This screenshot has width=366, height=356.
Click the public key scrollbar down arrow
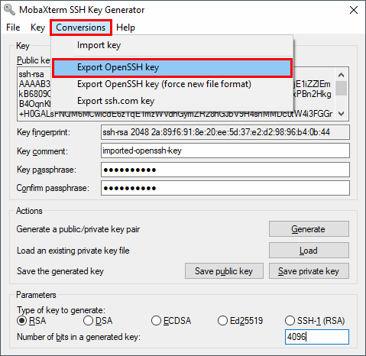pyautogui.click(x=341, y=114)
